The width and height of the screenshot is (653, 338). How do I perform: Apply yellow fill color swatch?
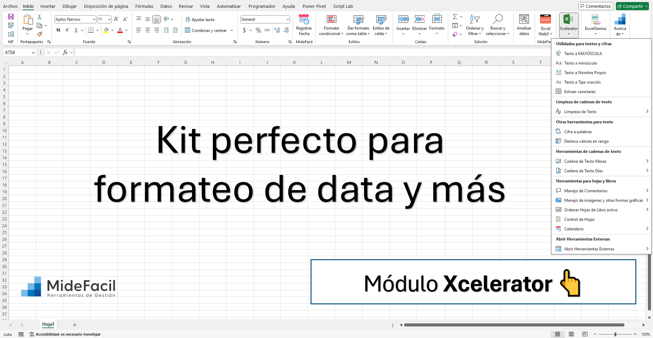coord(106,30)
